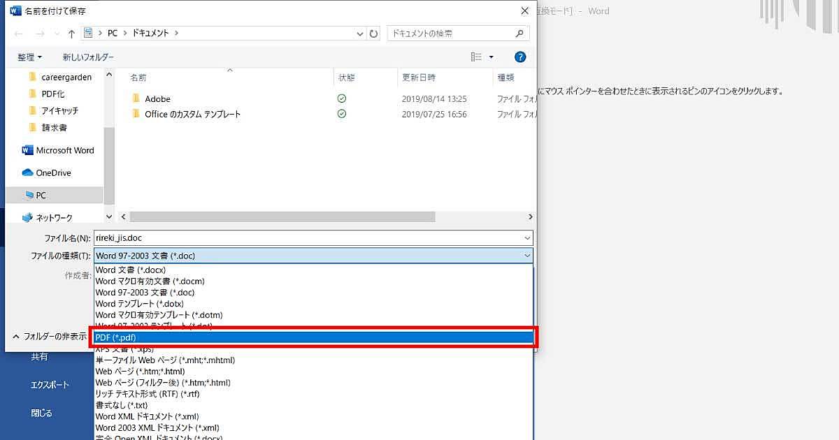This screenshot has height=440, width=839.
Task: Click the Forward navigation arrow
Action: click(x=39, y=34)
